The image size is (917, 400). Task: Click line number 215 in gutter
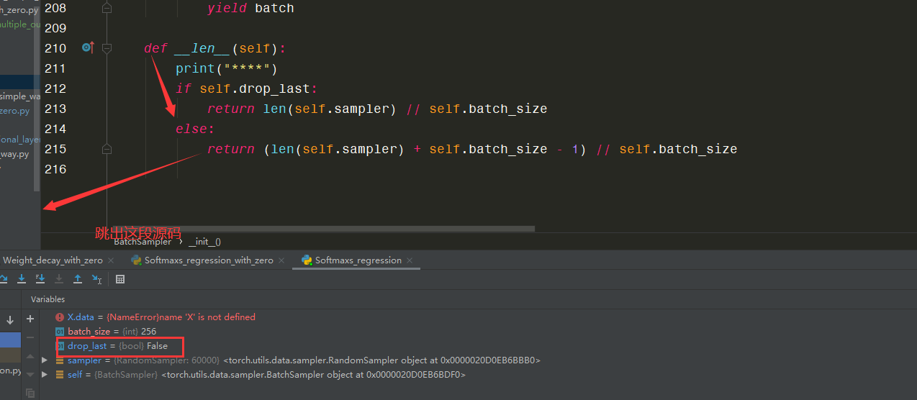click(55, 149)
